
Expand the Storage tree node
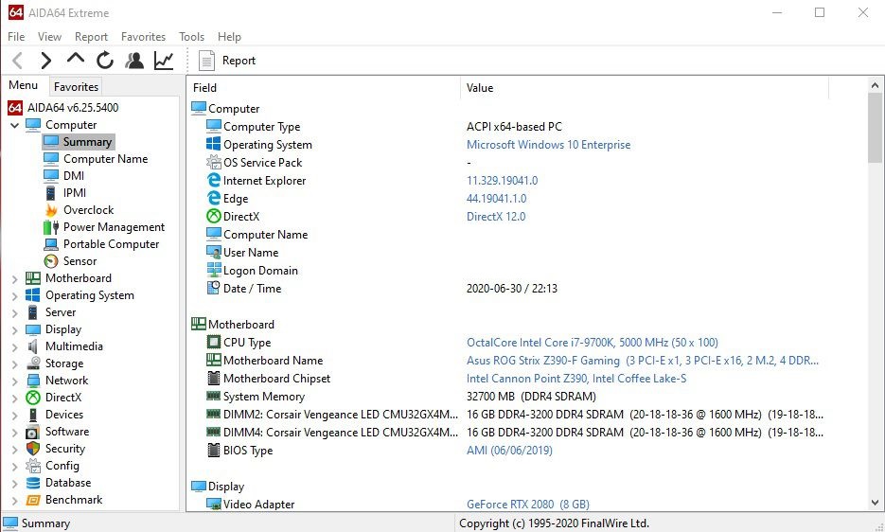15,364
